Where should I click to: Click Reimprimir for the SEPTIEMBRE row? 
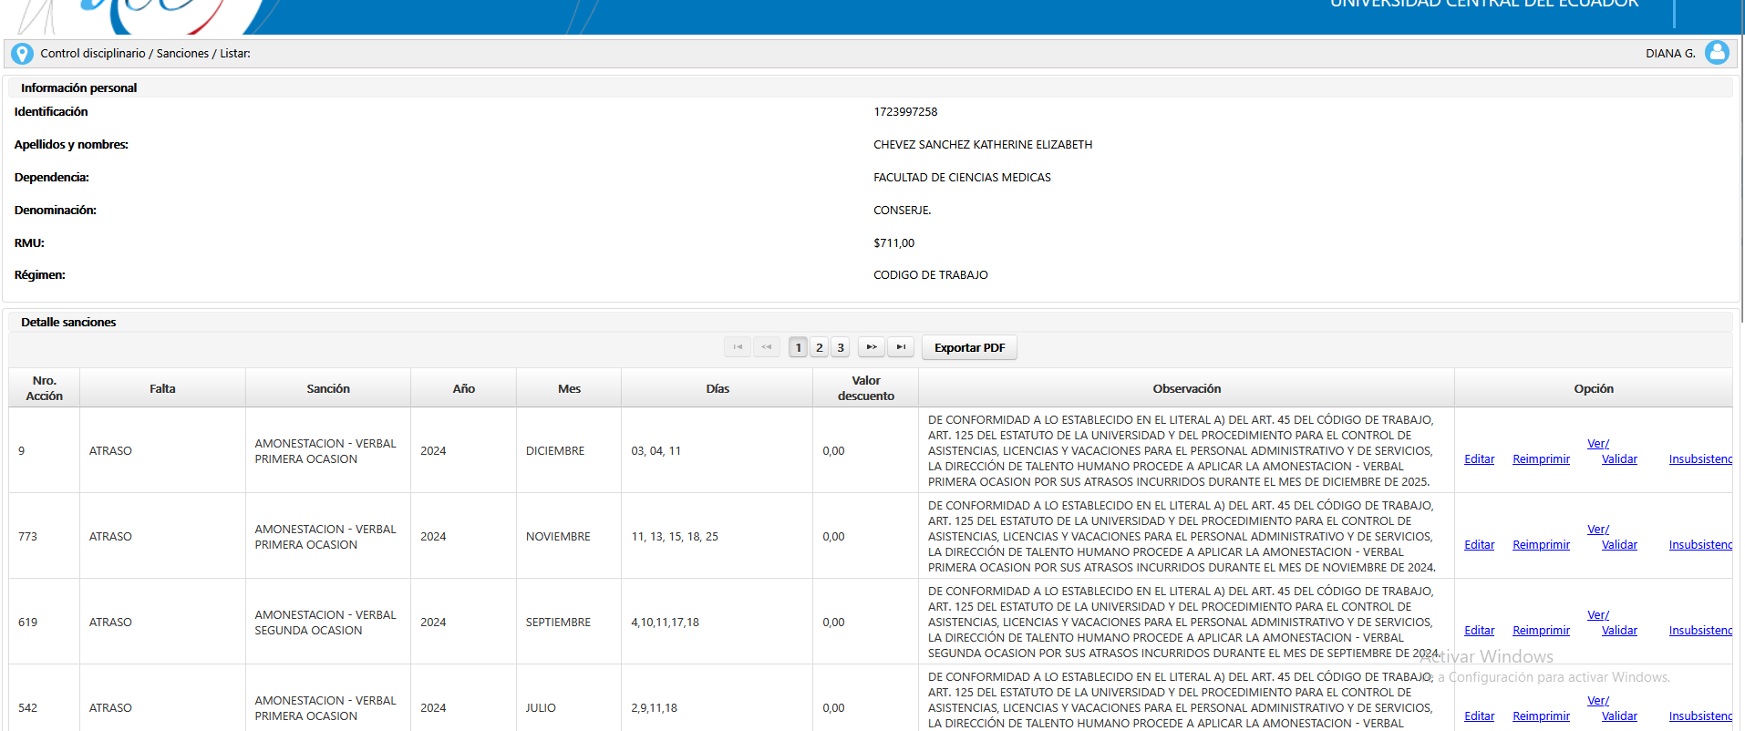click(x=1541, y=631)
